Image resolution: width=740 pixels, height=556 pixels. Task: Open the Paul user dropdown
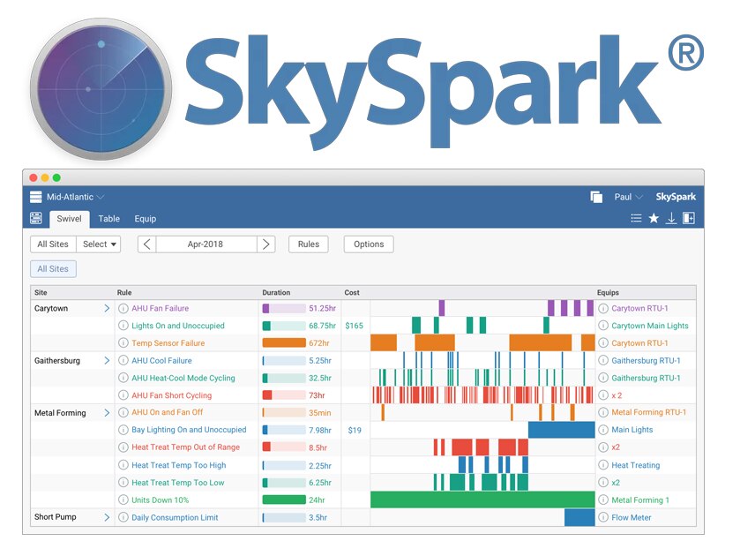pos(627,196)
